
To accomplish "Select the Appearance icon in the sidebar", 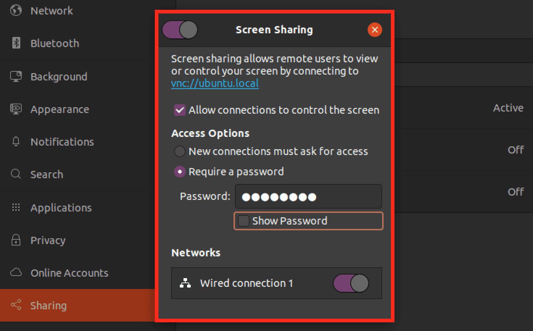I will tap(15, 109).
